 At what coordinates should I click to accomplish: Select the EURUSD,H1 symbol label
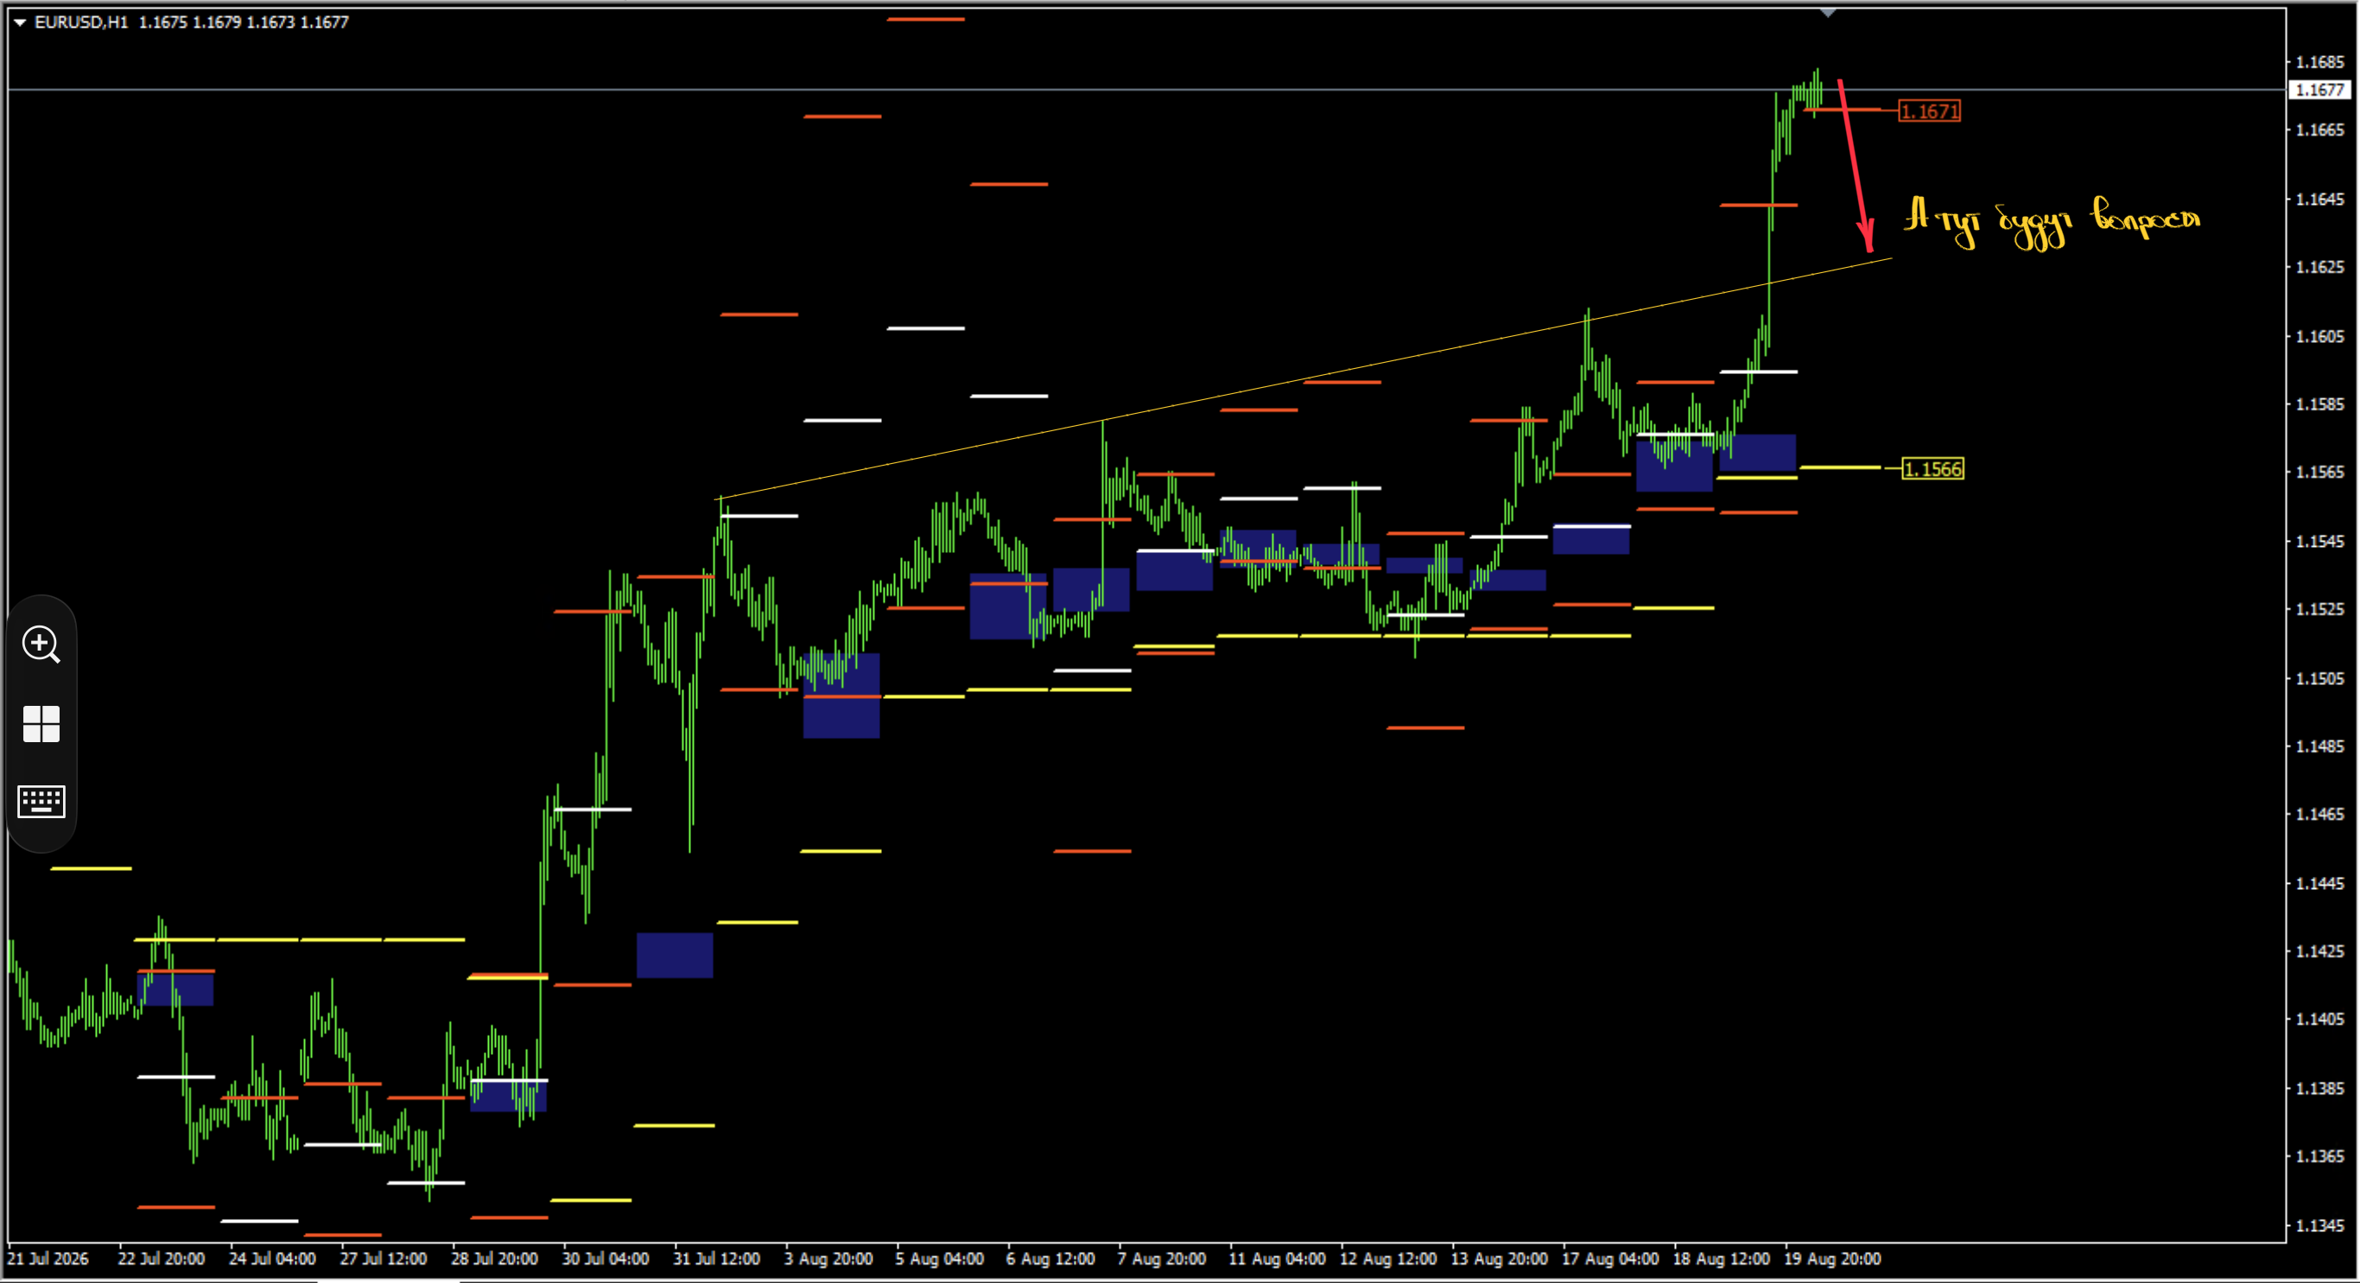tap(80, 22)
